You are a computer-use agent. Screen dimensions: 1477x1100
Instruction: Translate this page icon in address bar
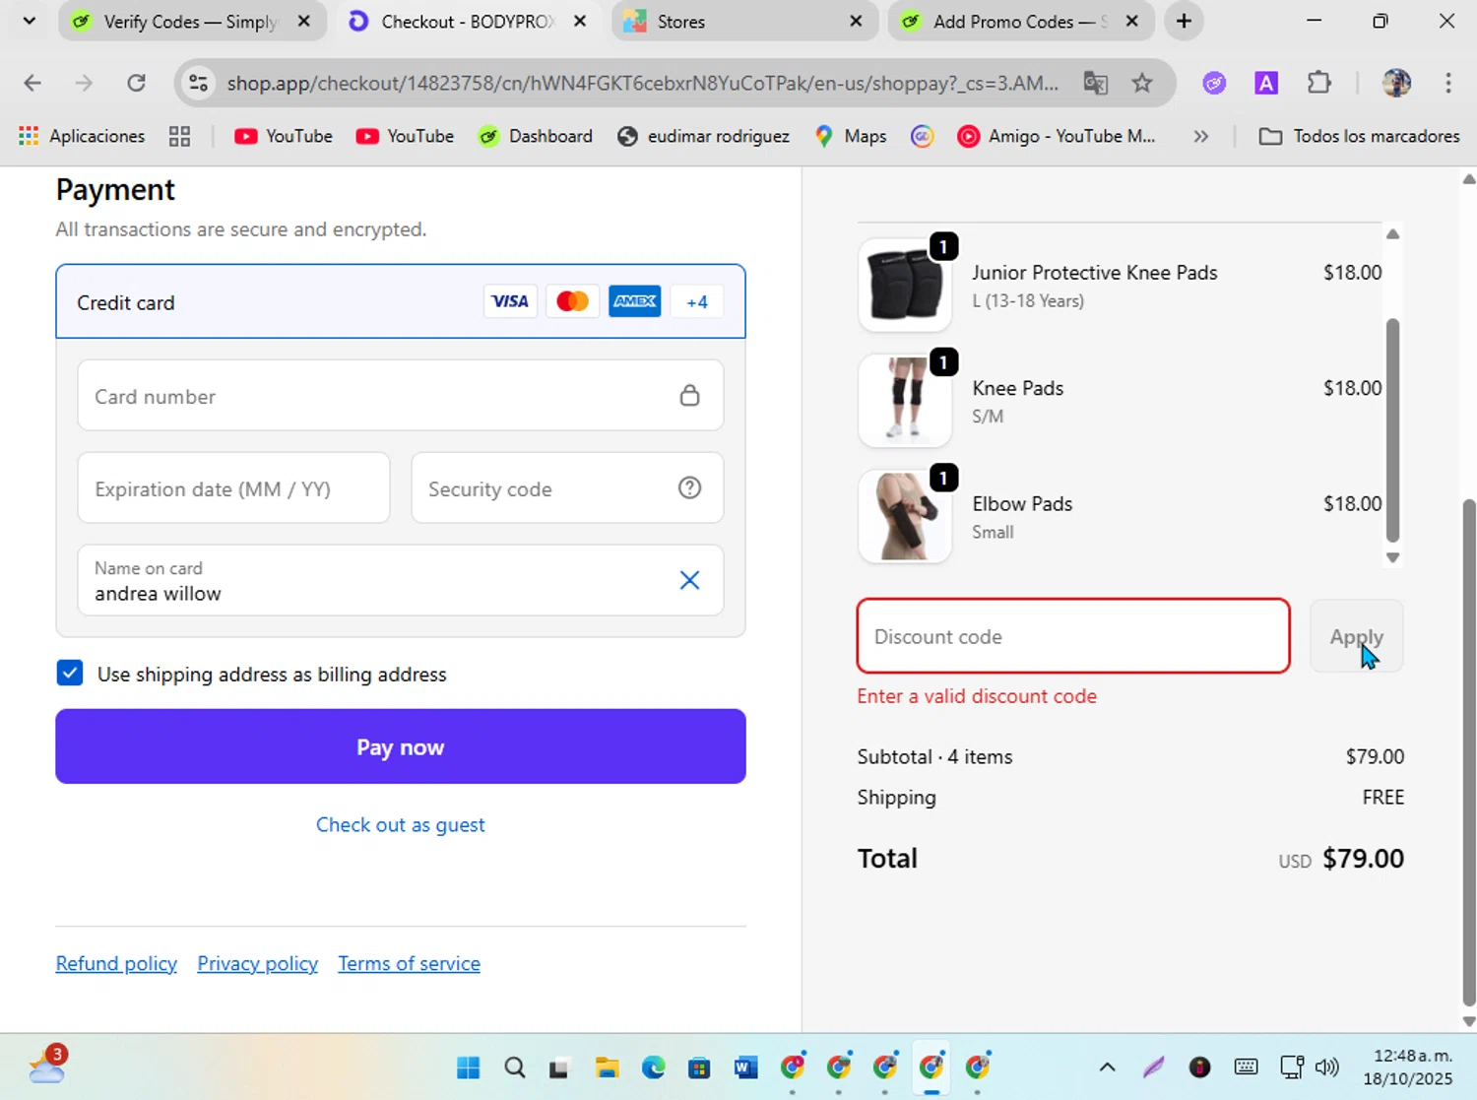1095,83
